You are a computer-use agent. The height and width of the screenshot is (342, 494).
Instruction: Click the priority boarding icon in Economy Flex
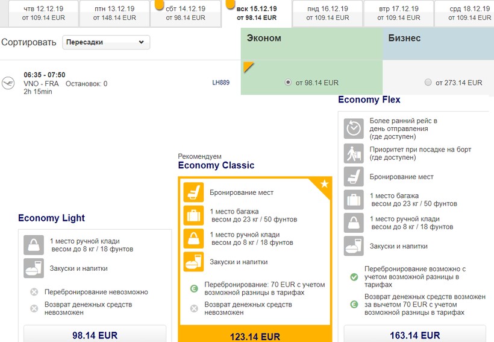354,153
